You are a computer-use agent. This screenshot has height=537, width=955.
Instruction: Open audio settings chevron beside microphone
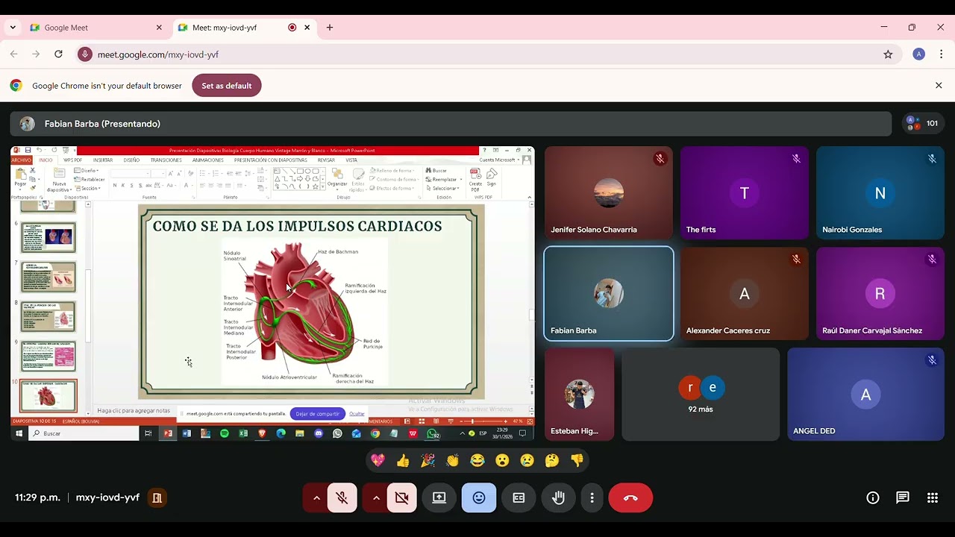click(x=316, y=498)
